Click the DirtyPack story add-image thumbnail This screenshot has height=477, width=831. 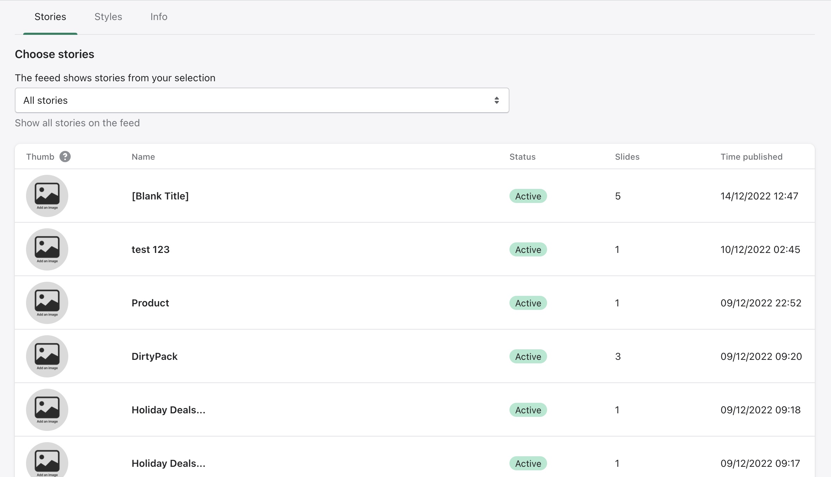click(x=47, y=356)
